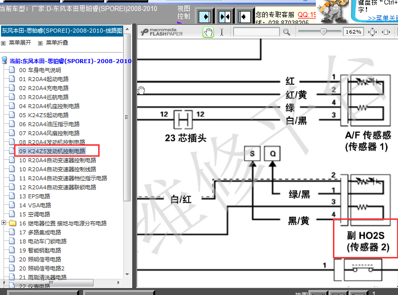
Task: Expand all menus with 菜单展开
Action: pos(20,43)
